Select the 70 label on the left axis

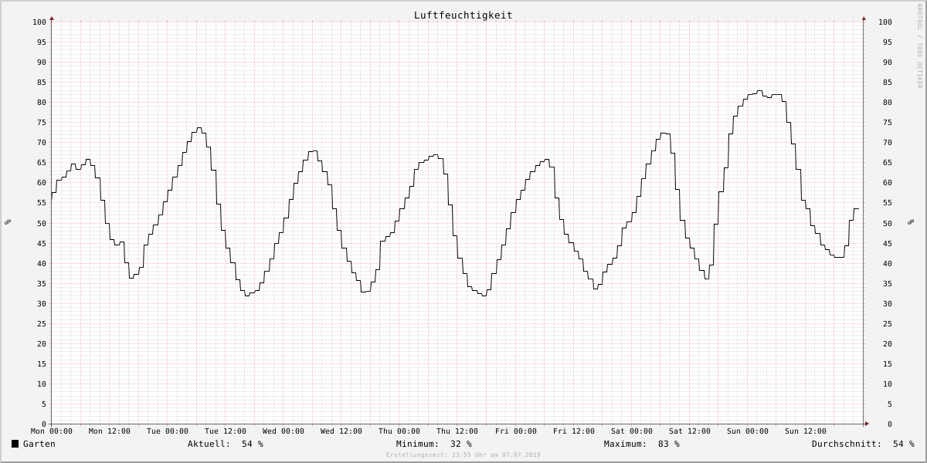click(42, 143)
